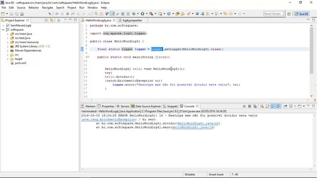Image resolution: width=317 pixels, height=178 pixels.
Task: Select pom.xml in Project Explorer
Action: click(x=20, y=63)
